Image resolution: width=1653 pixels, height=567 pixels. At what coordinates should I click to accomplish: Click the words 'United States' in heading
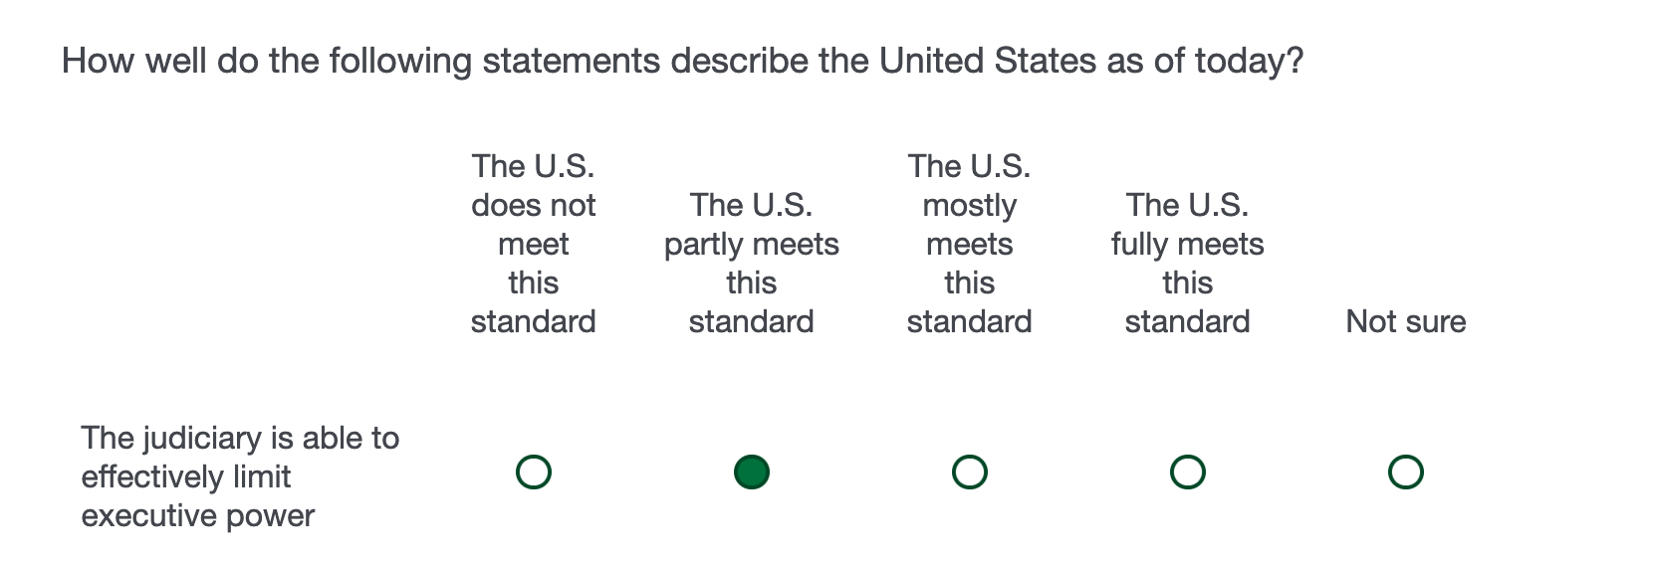click(986, 62)
